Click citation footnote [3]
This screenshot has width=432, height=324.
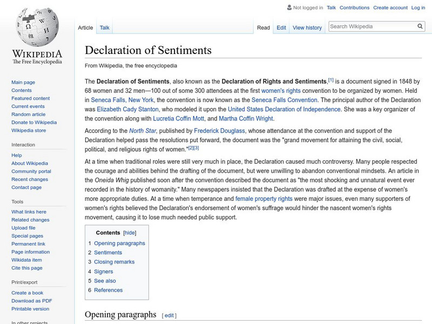(196, 148)
